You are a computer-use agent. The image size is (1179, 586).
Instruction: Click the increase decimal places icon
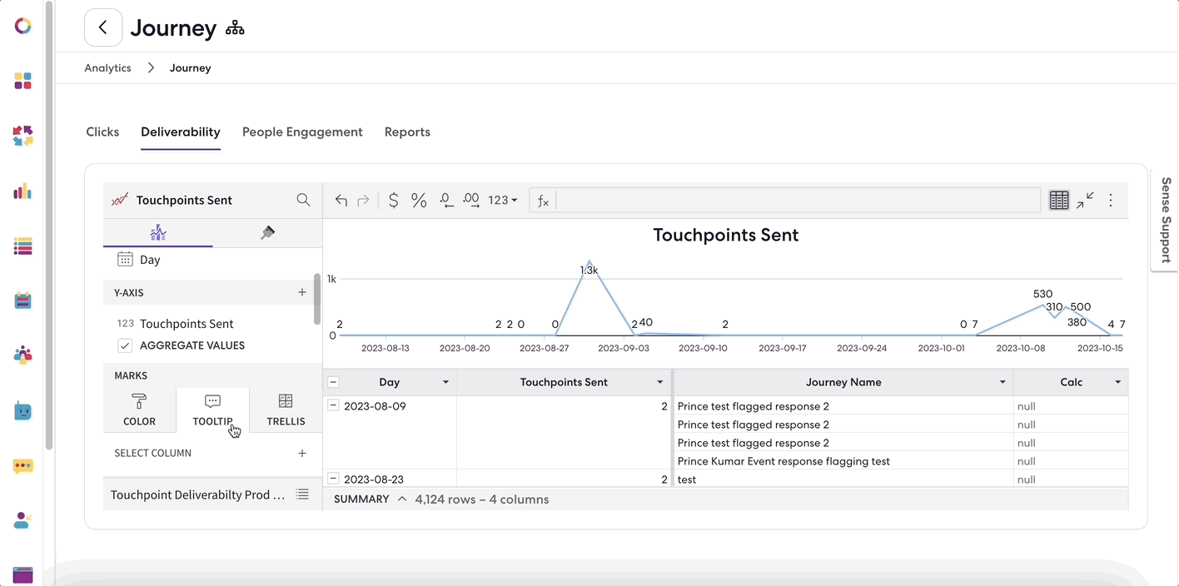[471, 201]
